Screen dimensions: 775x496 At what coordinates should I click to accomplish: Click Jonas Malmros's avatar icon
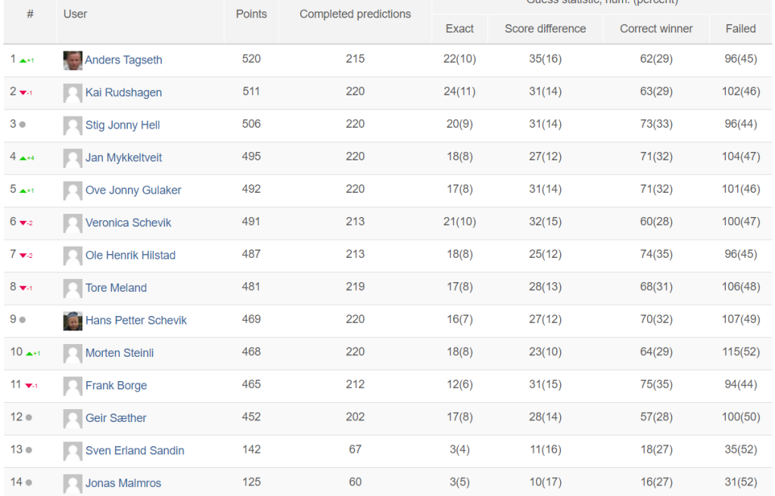click(x=73, y=484)
